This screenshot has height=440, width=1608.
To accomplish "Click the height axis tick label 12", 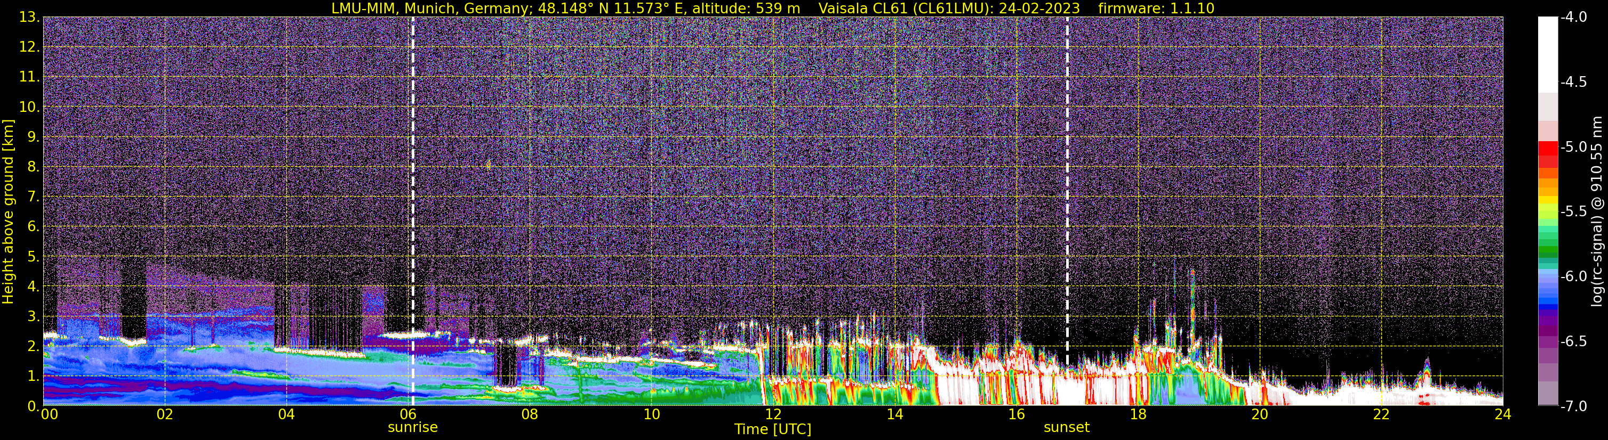I will click(x=29, y=47).
